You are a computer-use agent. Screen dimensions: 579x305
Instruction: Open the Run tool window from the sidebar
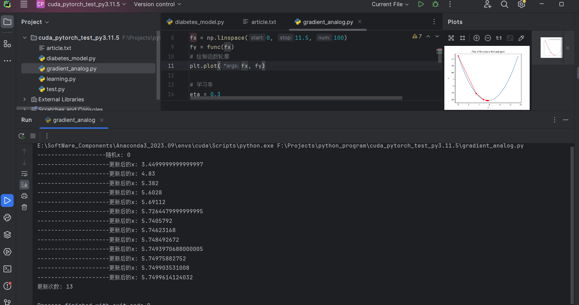point(7,200)
